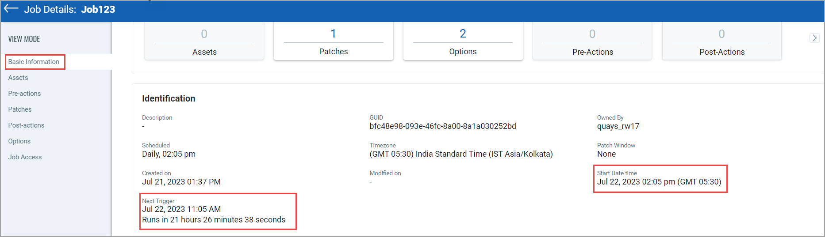Select Patches in the sidebar
The image size is (825, 237).
[x=20, y=109]
